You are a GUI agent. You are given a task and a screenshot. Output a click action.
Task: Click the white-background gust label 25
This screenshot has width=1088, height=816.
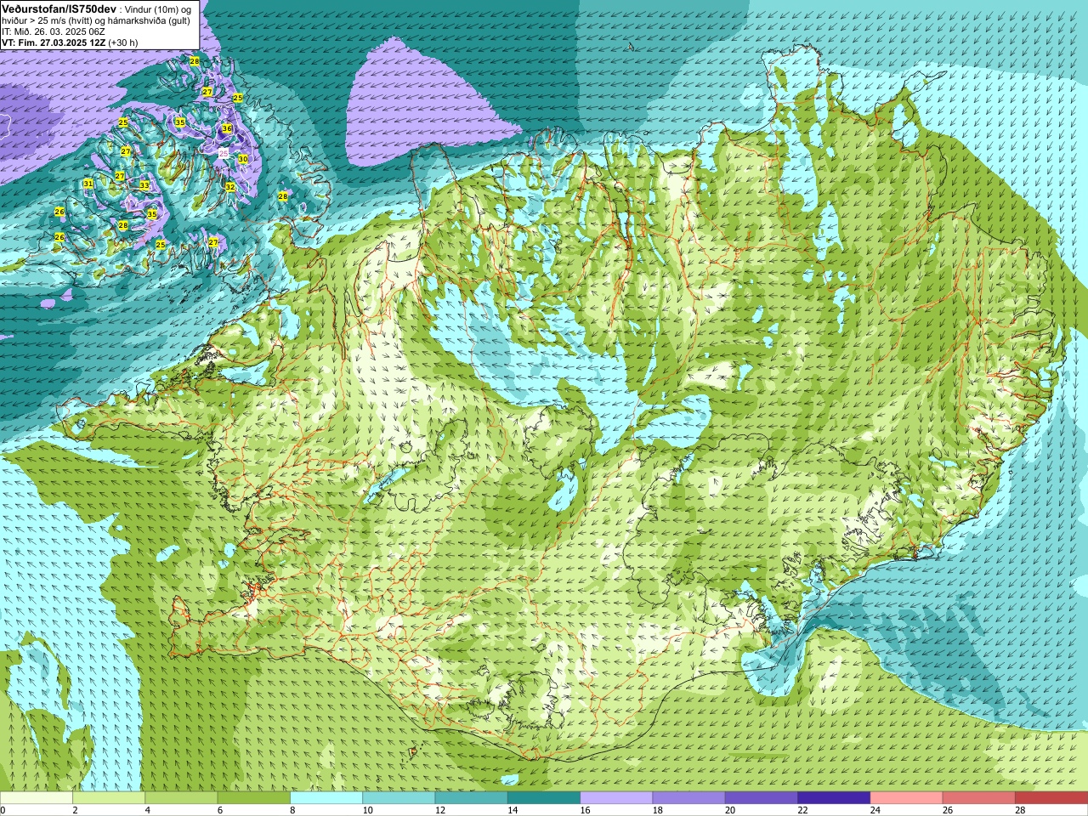(224, 153)
